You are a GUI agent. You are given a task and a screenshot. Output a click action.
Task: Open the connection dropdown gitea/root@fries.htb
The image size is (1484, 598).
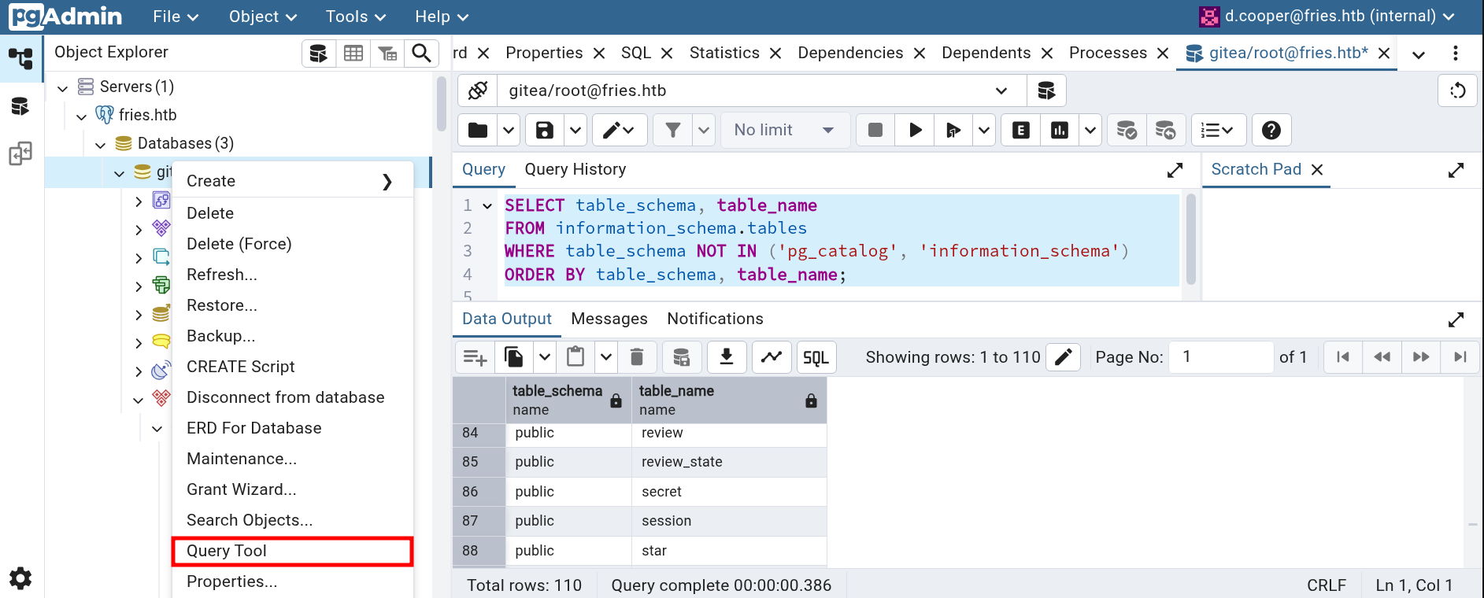coord(761,90)
